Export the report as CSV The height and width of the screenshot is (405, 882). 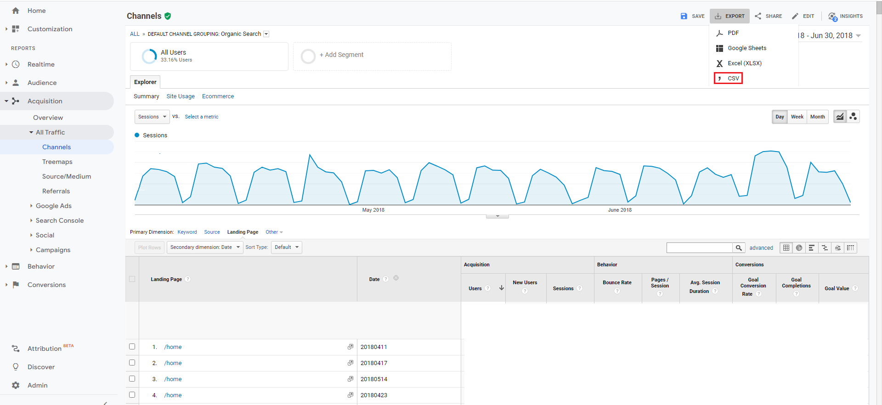(x=733, y=79)
